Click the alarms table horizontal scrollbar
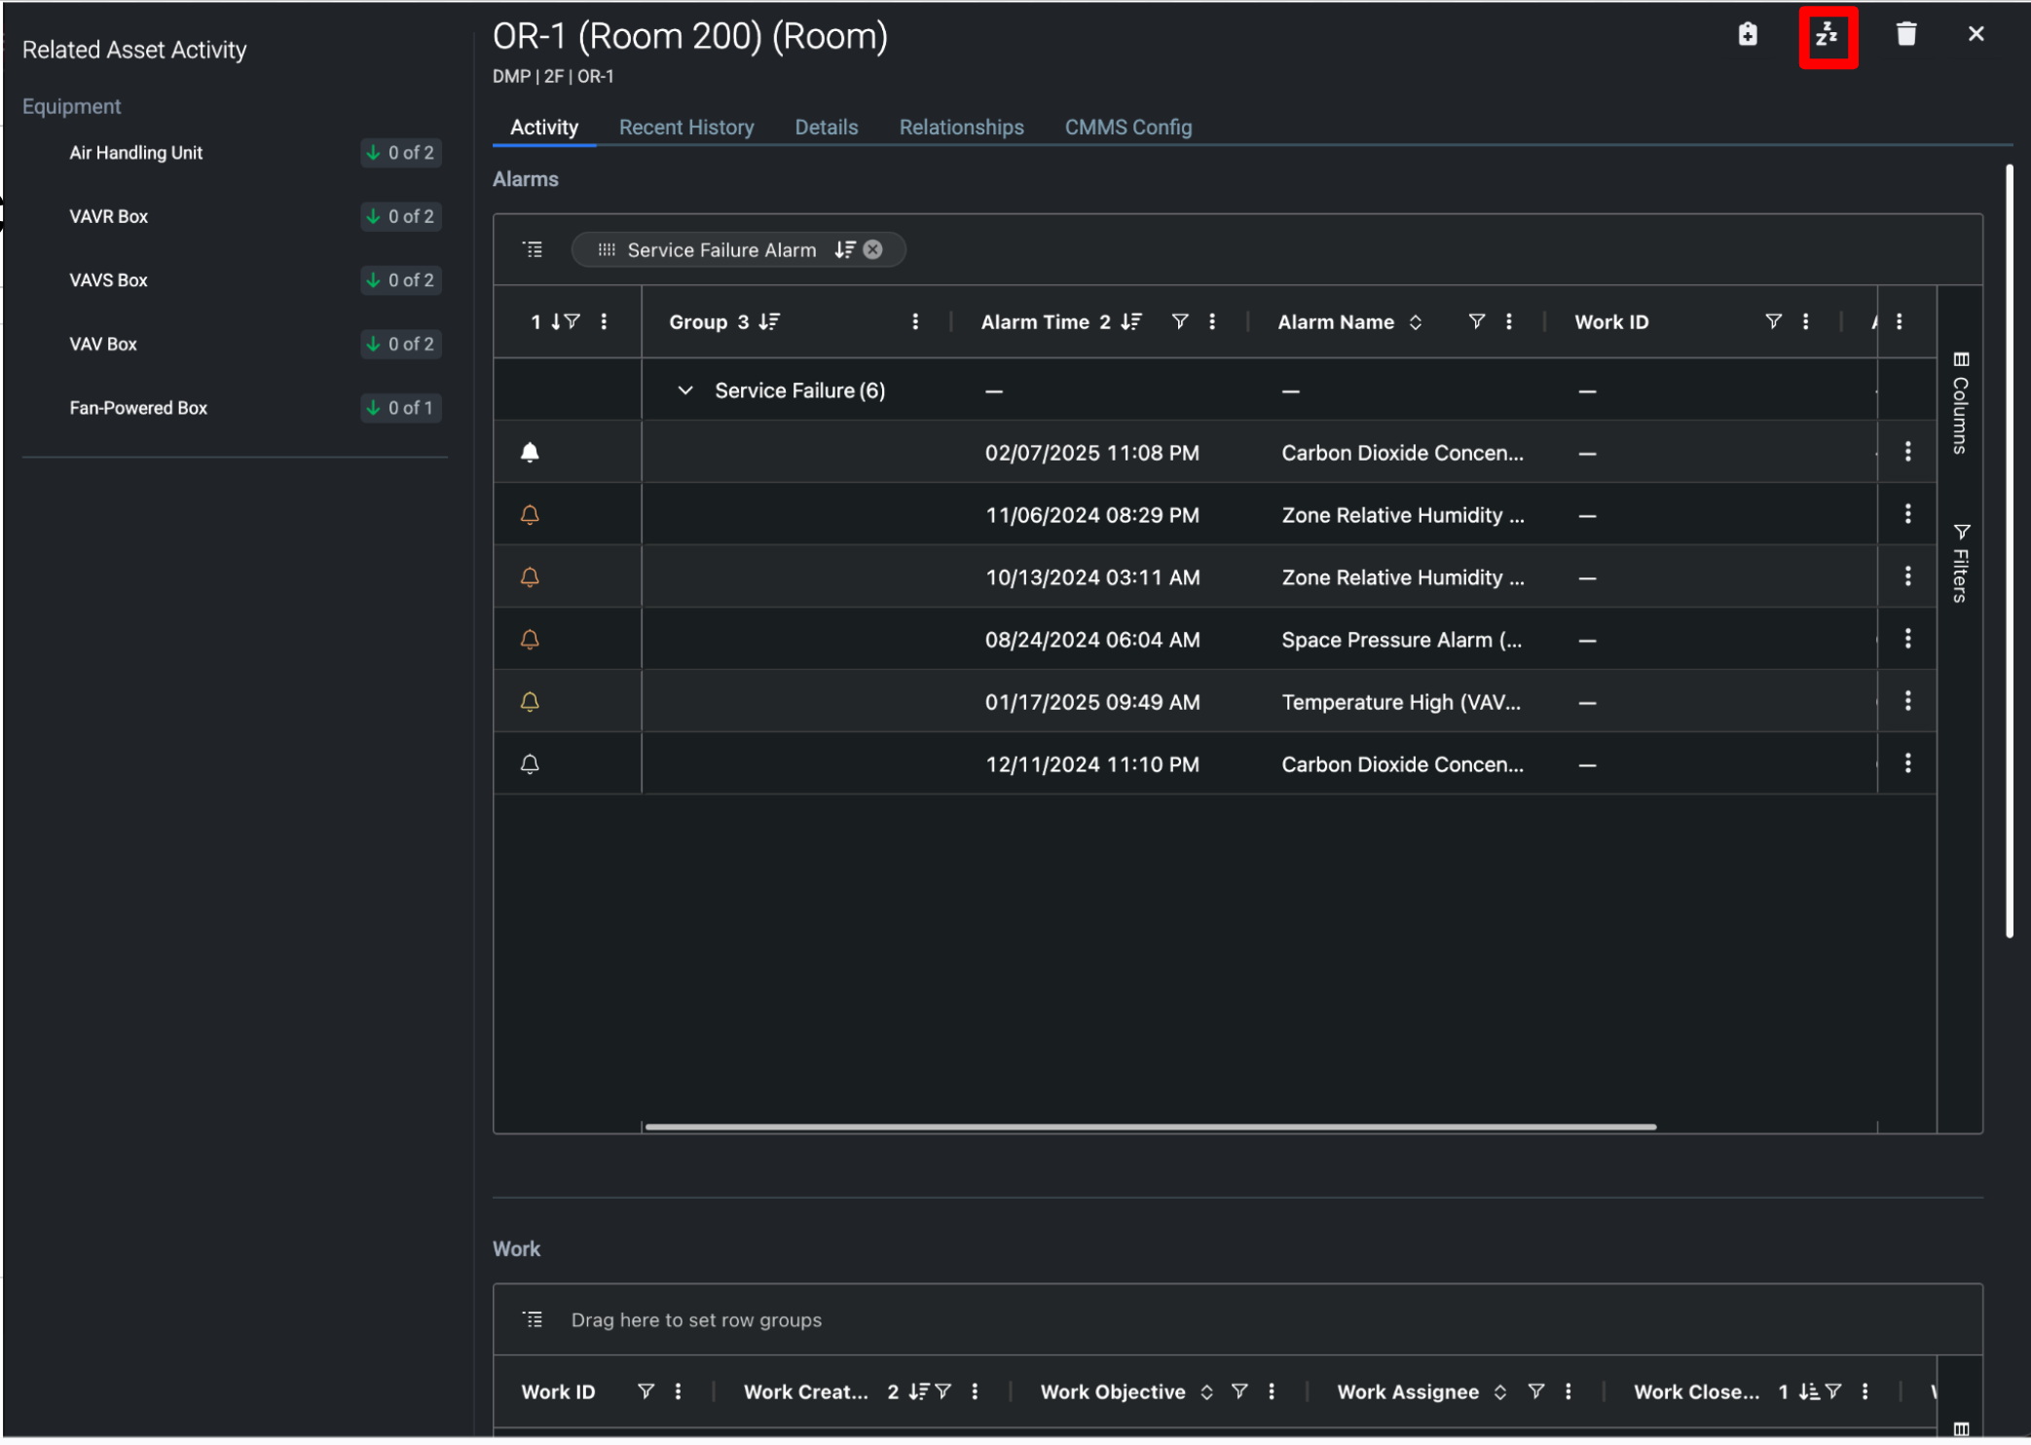This screenshot has width=2031, height=1445. 1149,1127
